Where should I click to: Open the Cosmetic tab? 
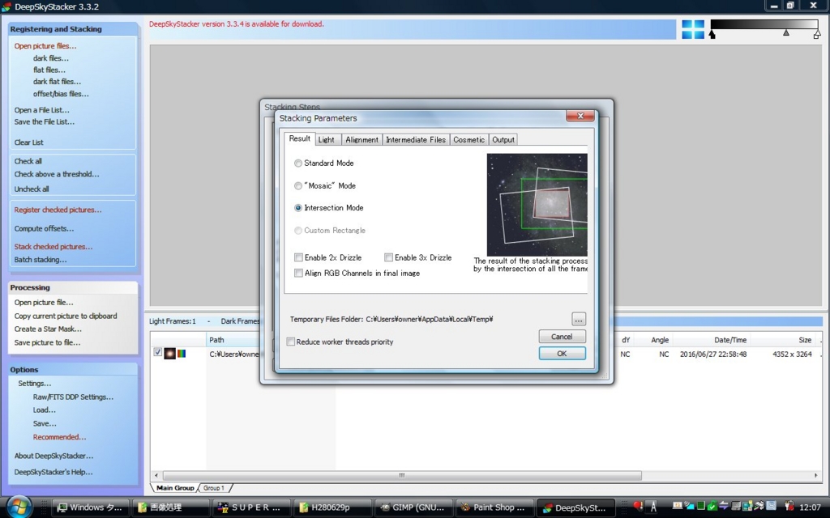(x=468, y=139)
